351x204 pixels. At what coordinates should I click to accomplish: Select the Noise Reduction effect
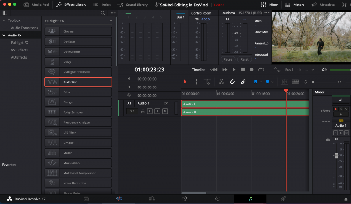point(78,183)
